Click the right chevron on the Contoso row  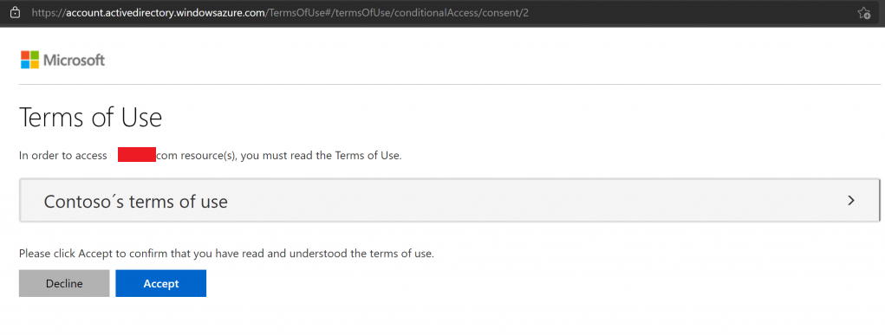click(852, 200)
